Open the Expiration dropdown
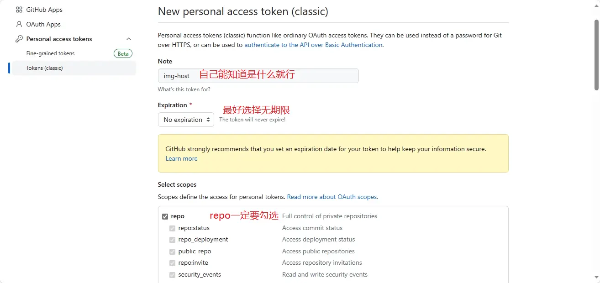Screen dimensions: 600x283 (186, 120)
